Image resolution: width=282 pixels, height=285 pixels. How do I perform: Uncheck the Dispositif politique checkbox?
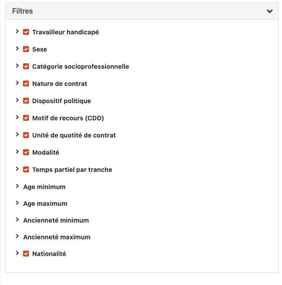[26, 101]
